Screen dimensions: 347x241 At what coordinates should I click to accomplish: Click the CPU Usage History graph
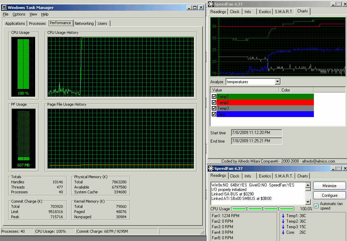point(121,67)
